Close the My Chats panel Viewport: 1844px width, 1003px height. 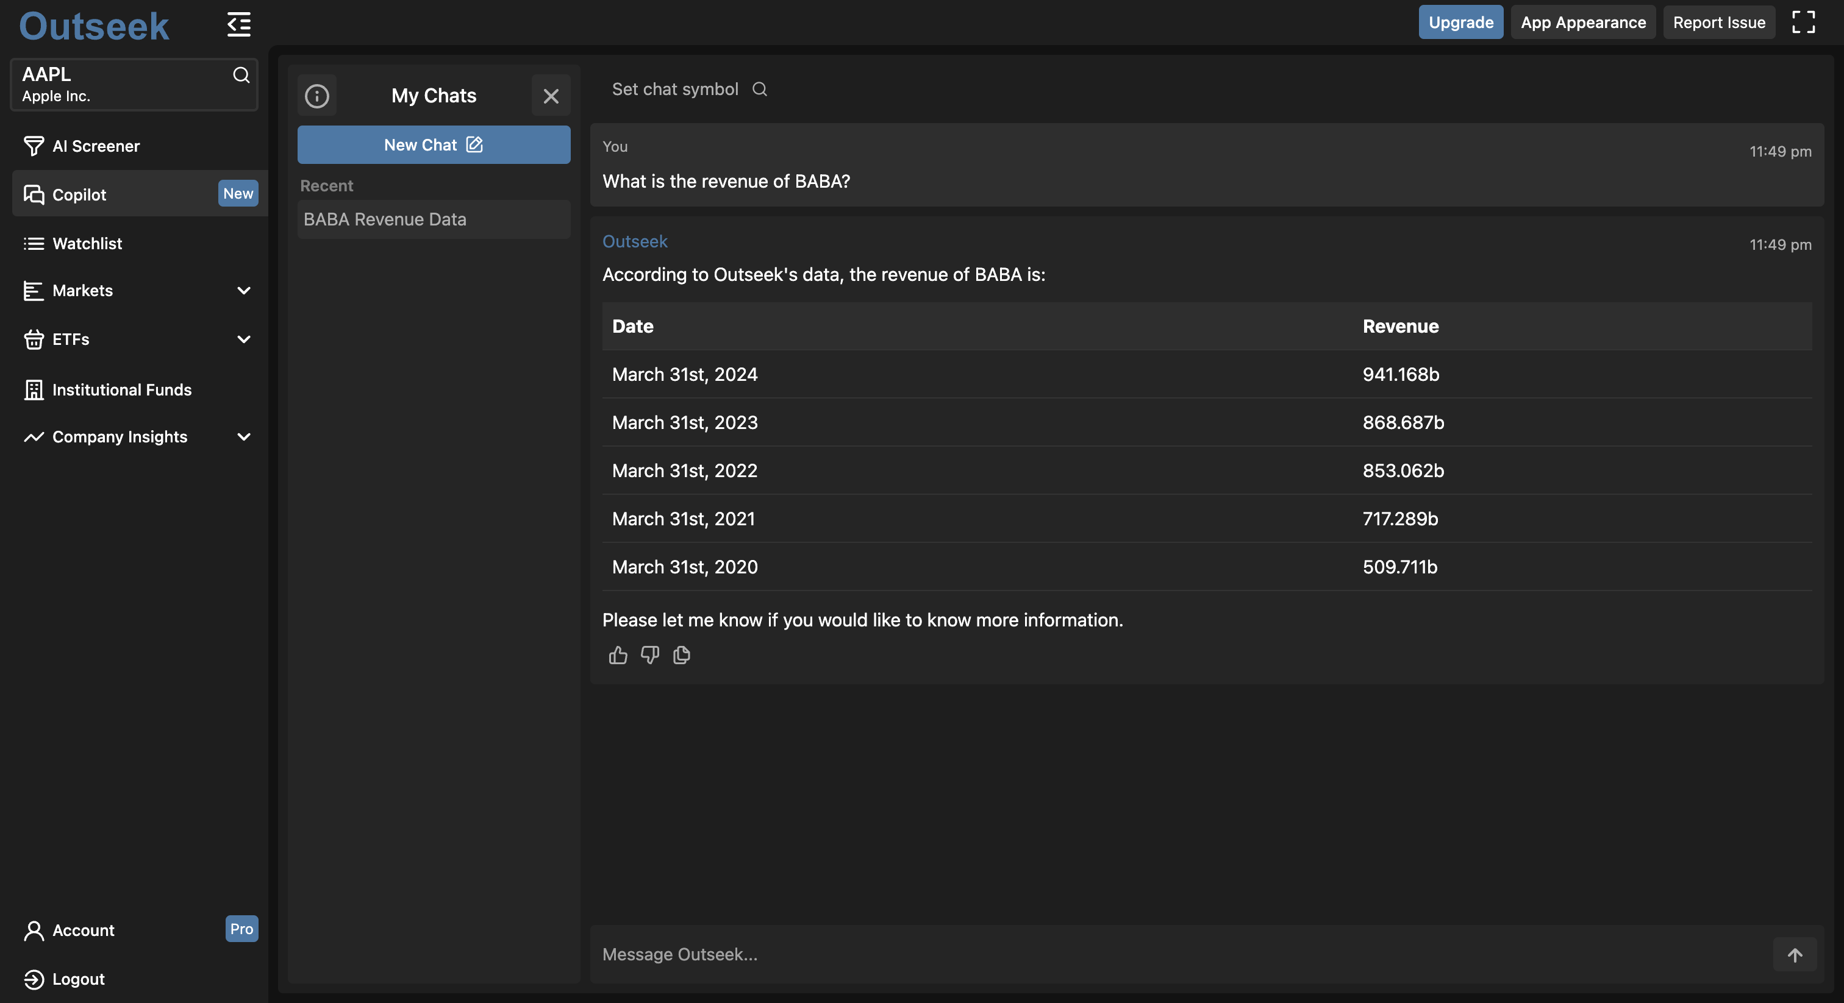tap(551, 95)
